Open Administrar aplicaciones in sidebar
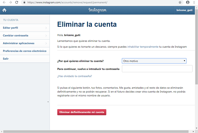The width and height of the screenshot is (198, 133). [x=25, y=43]
